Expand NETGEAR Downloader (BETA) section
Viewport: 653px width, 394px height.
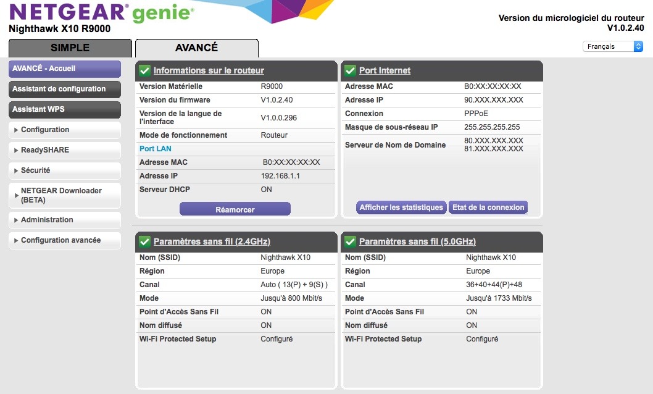65,195
